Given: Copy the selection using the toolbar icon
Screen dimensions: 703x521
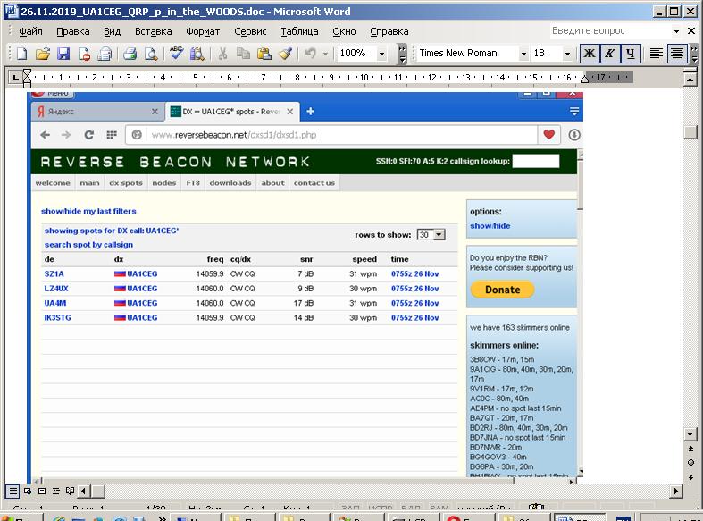Looking at the screenshot, I should 243,54.
